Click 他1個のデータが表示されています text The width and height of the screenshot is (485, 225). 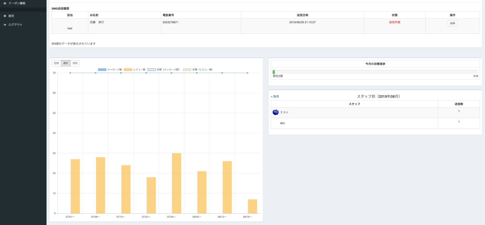tap(74, 44)
